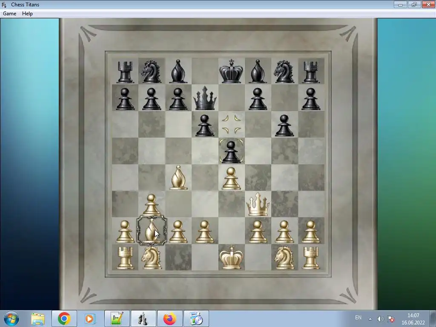Select the white queen on f3
The image size is (436, 327).
[x=258, y=204]
